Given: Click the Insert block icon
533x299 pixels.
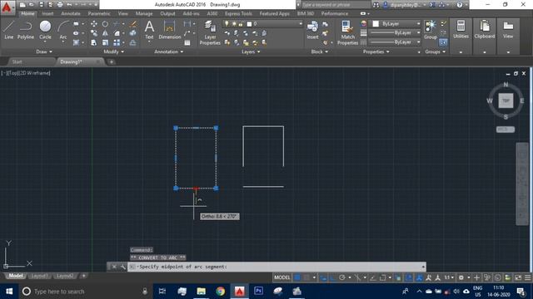Looking at the screenshot, I should pyautogui.click(x=312, y=30).
